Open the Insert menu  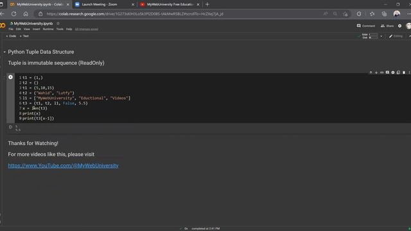tap(37, 29)
